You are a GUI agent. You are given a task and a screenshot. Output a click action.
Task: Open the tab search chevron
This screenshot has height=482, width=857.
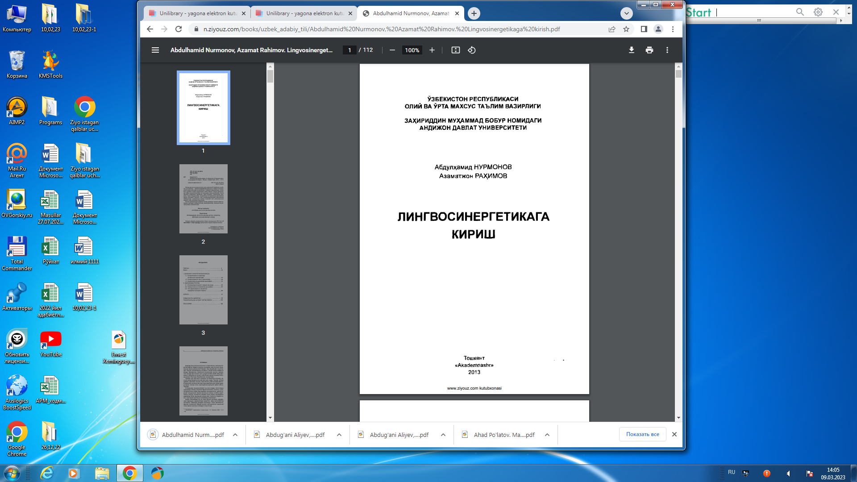click(x=626, y=13)
